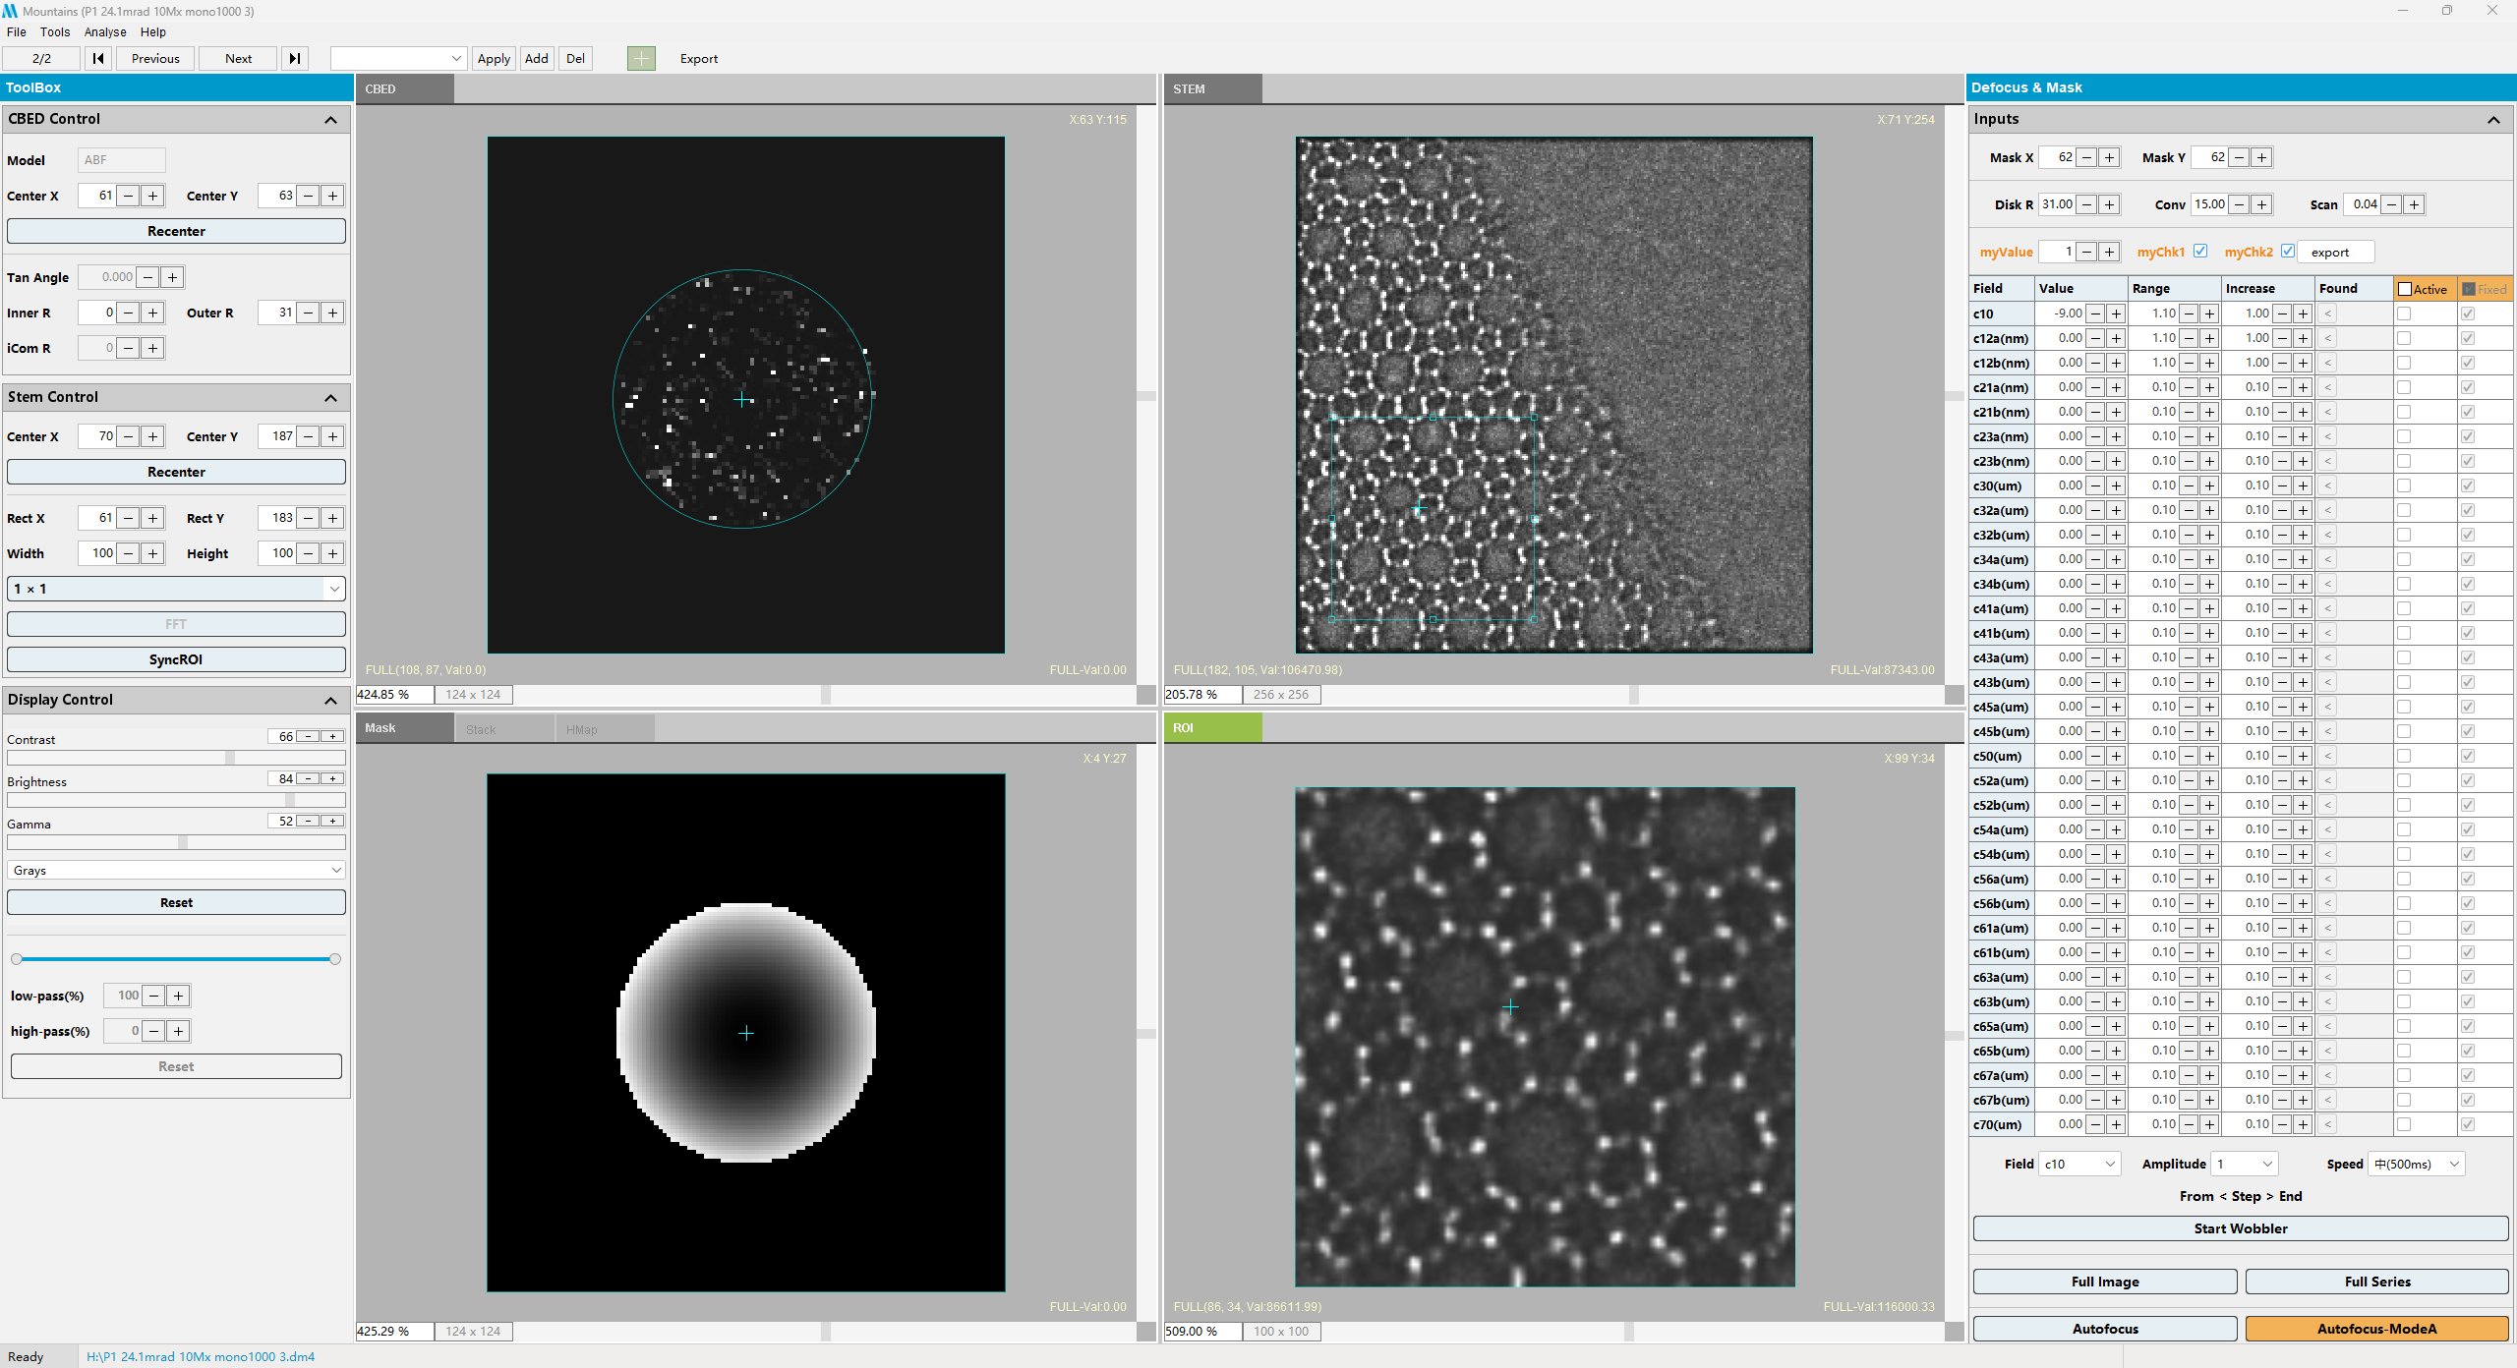Enable the Active header checkbox
The image size is (2517, 1368).
coord(2405,289)
